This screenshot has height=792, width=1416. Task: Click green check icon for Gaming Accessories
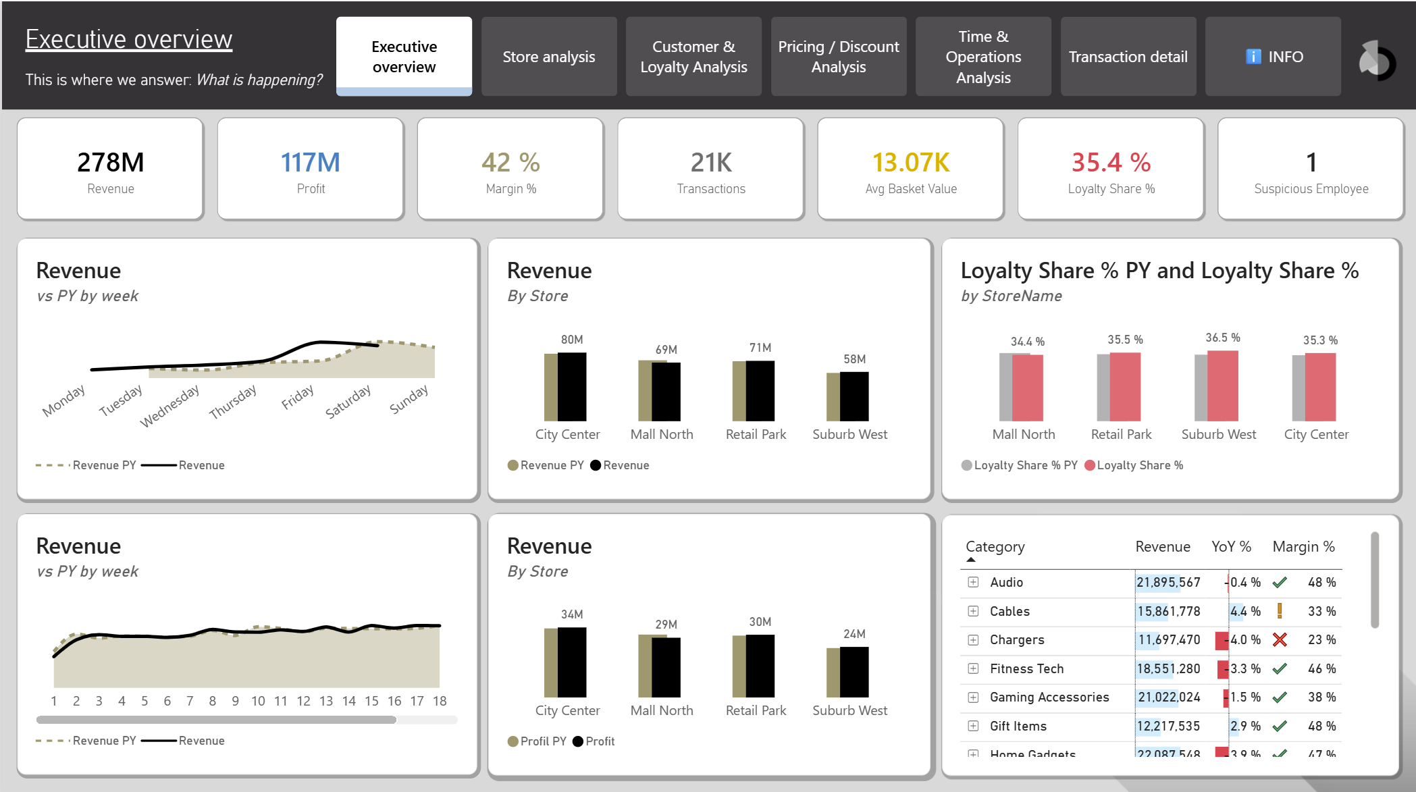click(1280, 697)
